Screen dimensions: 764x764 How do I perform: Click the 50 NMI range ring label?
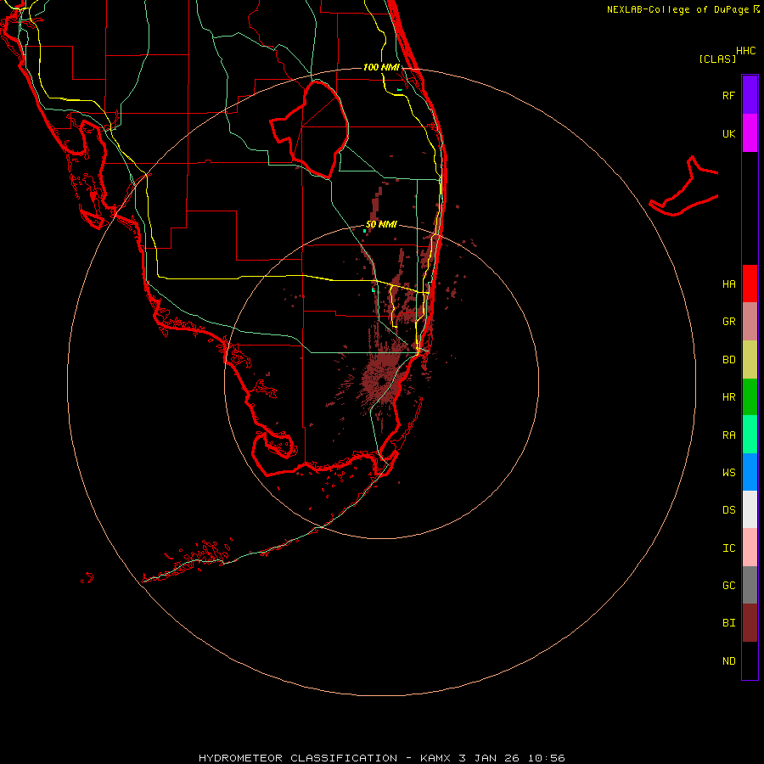[x=381, y=225]
